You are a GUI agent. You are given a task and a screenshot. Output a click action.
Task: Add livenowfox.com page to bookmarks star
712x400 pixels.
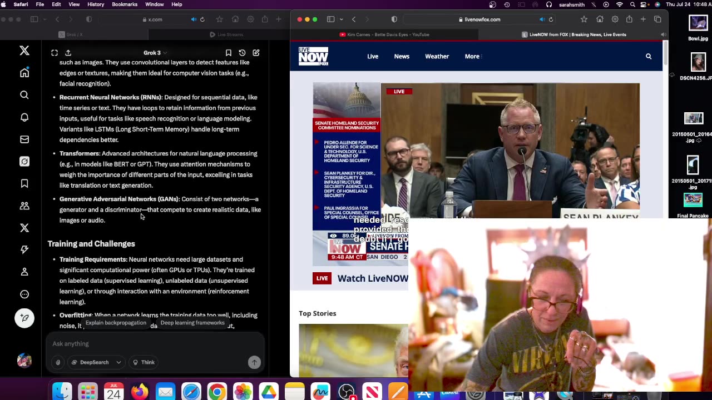584,19
